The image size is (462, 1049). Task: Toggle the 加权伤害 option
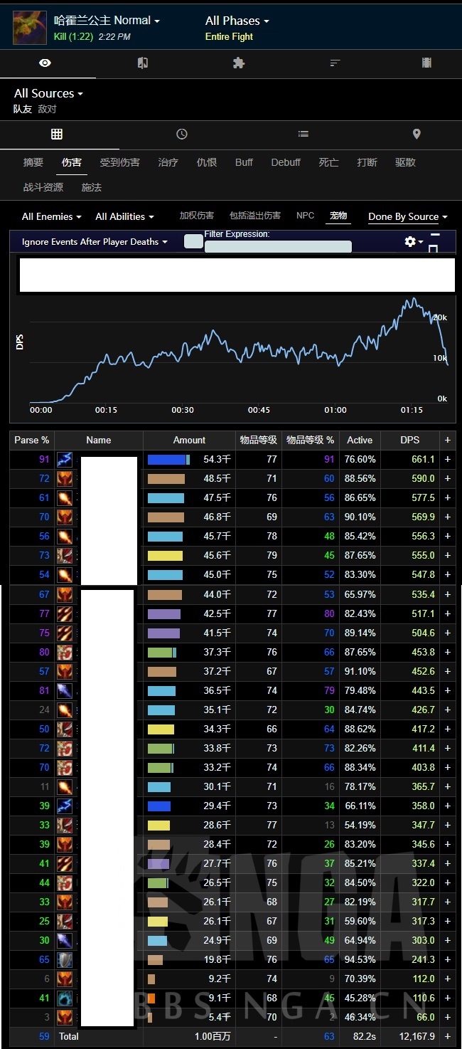pyautogui.click(x=197, y=216)
